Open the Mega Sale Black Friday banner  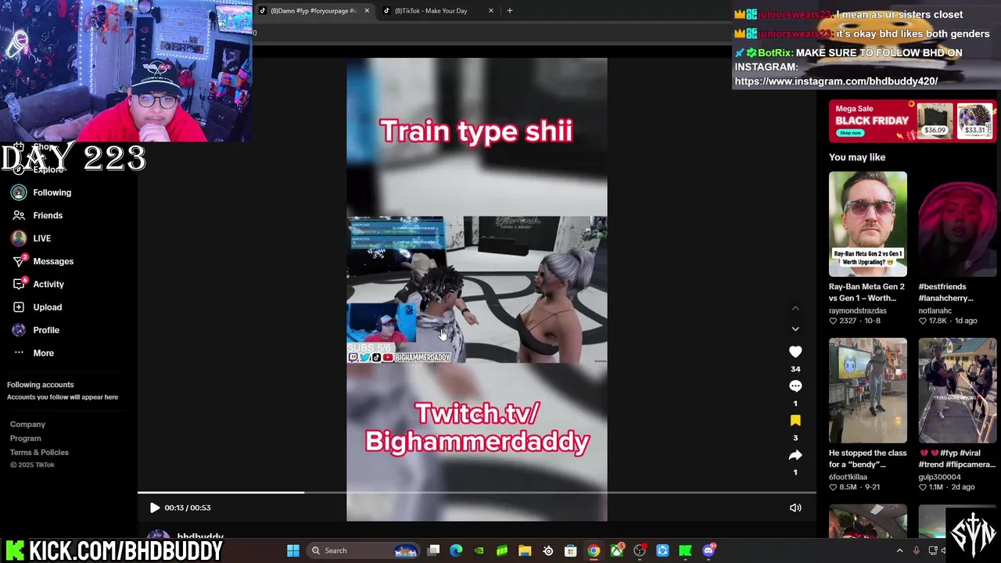point(913,120)
